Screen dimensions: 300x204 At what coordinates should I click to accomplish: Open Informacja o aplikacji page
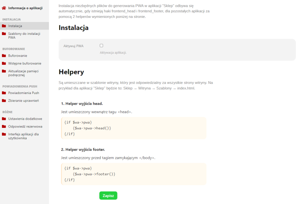tap(25, 8)
